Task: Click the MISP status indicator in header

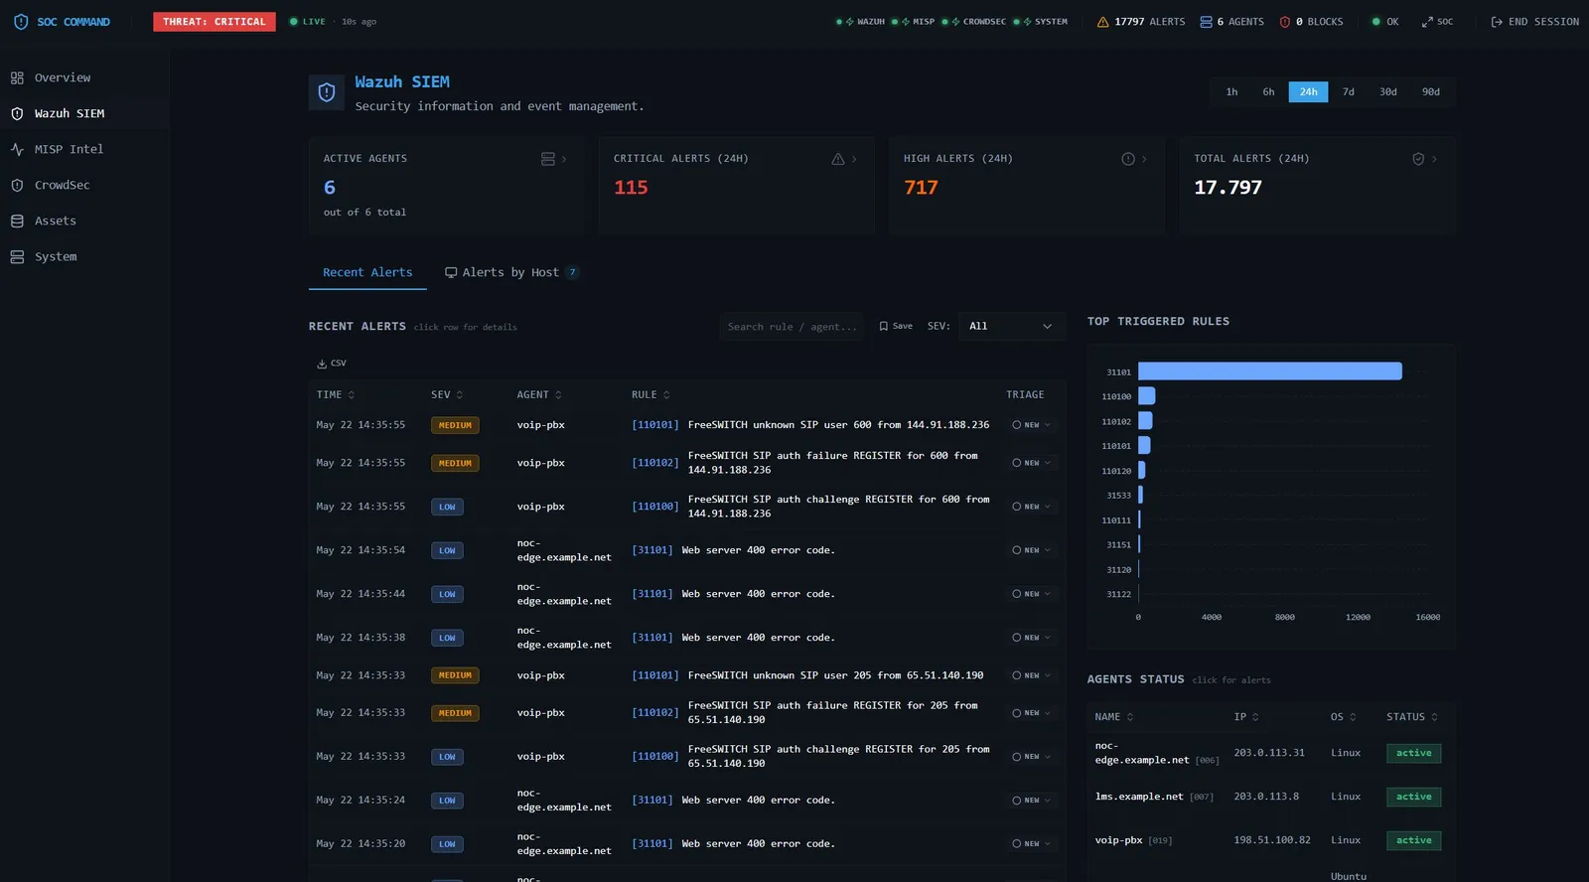Action: (913, 22)
